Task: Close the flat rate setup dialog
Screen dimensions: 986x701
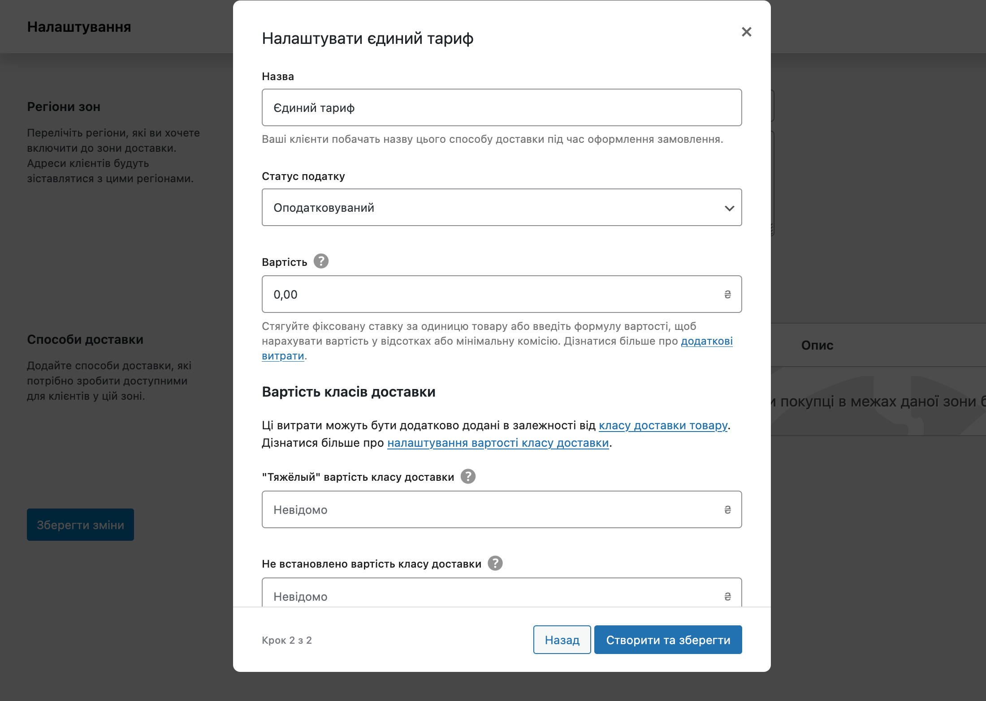Action: click(746, 32)
